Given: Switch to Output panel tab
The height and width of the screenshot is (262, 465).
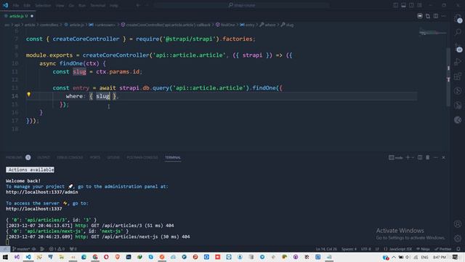Looking at the screenshot, I should 44,157.
